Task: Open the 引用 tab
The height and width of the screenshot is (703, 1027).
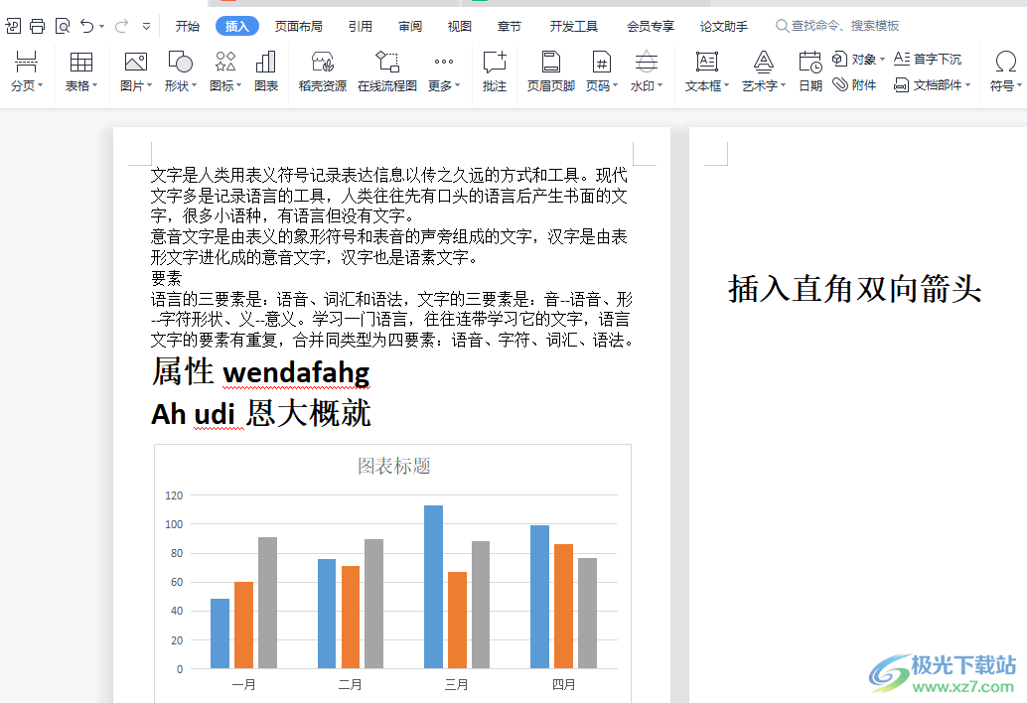Action: pos(361,26)
